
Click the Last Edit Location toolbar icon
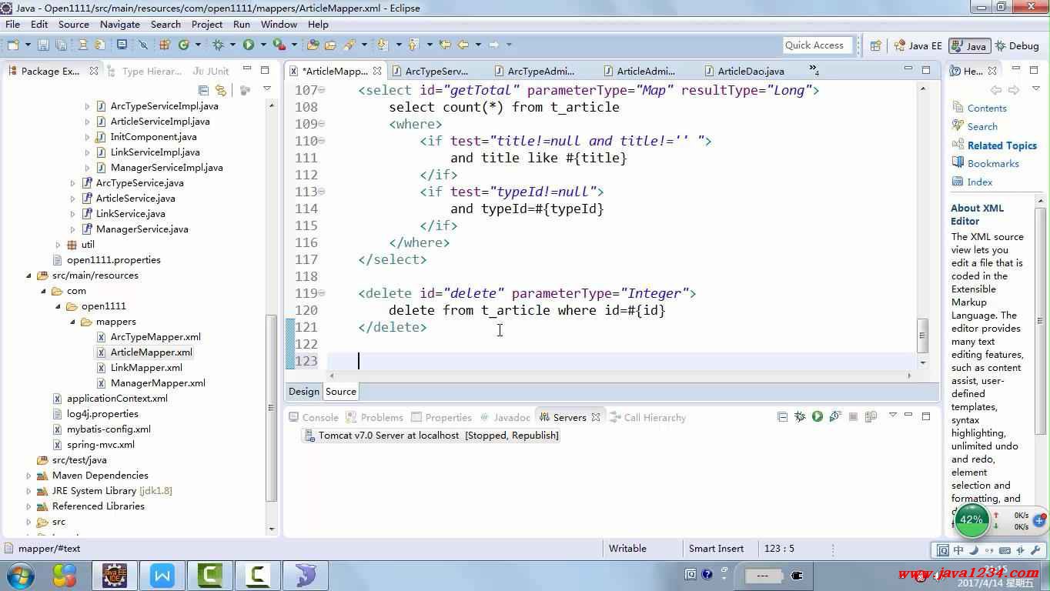pos(445,45)
